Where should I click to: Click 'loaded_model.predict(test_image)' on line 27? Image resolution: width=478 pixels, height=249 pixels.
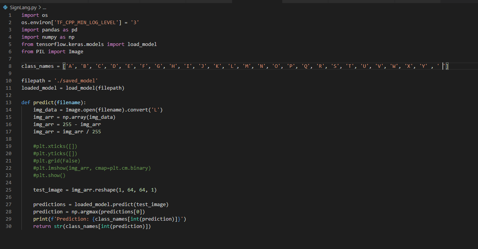pos(122,205)
